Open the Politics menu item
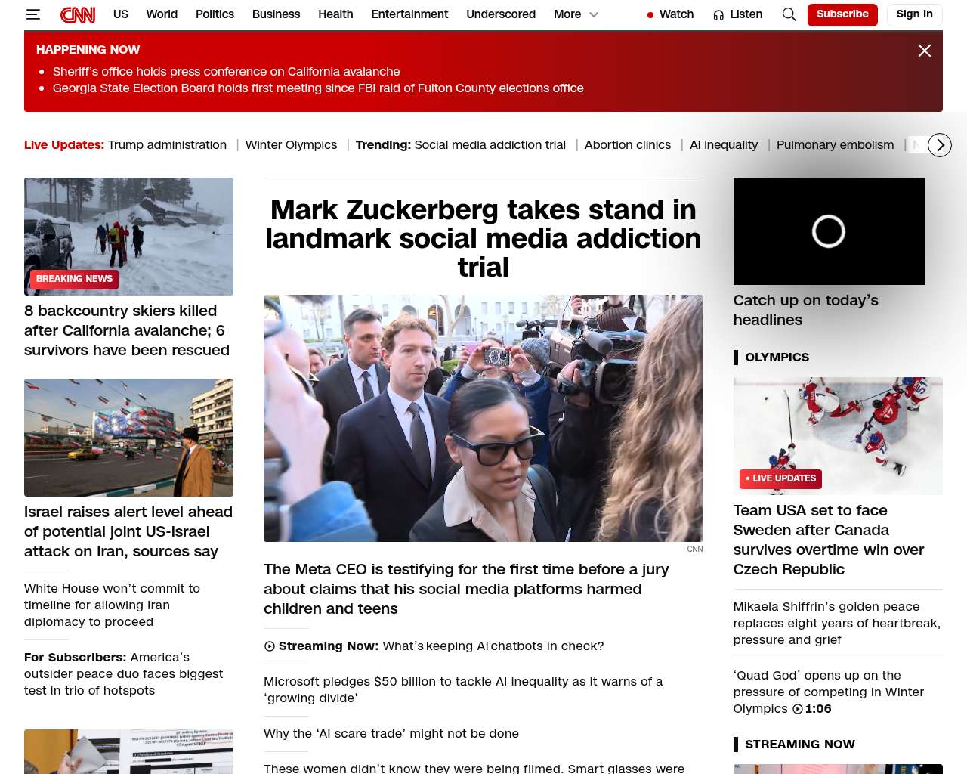This screenshot has height=774, width=967. point(215,14)
